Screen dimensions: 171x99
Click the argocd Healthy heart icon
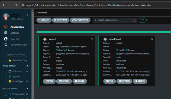pos(57,50)
